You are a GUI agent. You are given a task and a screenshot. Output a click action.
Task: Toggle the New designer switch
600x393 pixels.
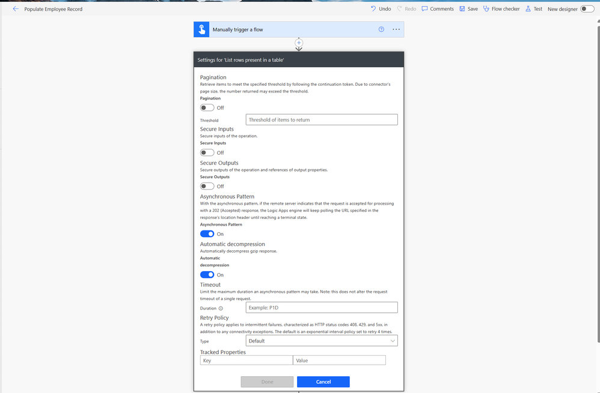587,9
